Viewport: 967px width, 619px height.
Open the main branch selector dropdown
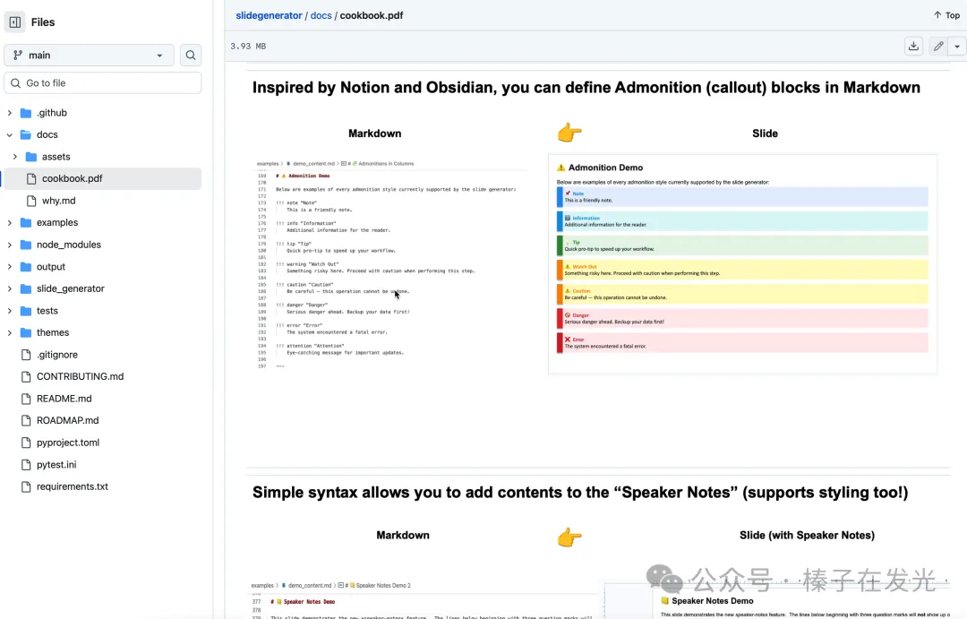pos(89,56)
